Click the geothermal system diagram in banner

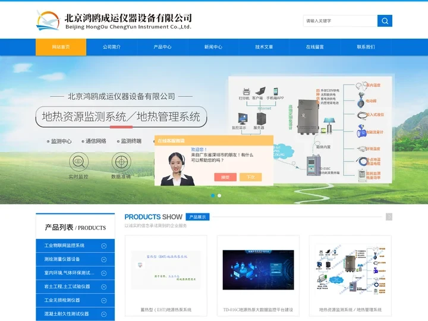(x=310, y=130)
